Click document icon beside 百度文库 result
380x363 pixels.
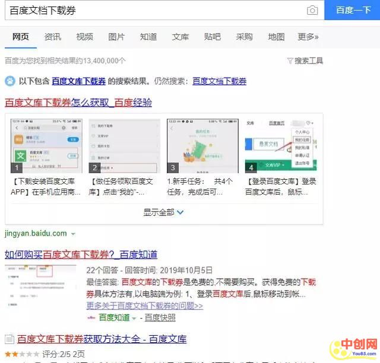point(9,339)
